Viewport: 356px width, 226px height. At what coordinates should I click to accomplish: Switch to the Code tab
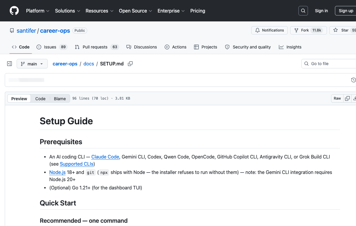point(21,47)
